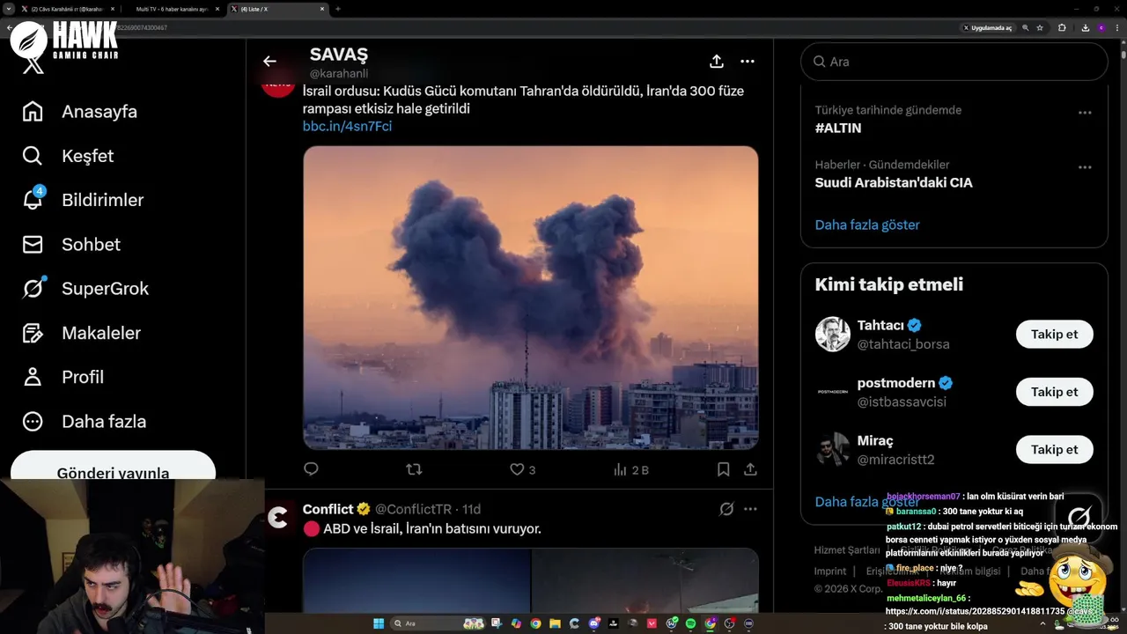Open Bildirimler bell icon with 4 badge
The image size is (1127, 634).
click(x=33, y=199)
